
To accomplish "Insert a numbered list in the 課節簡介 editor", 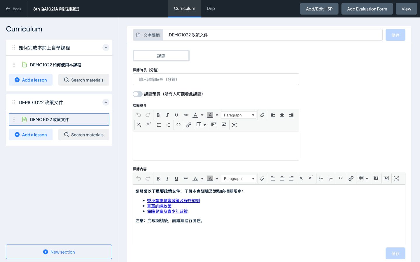I will click(168, 125).
